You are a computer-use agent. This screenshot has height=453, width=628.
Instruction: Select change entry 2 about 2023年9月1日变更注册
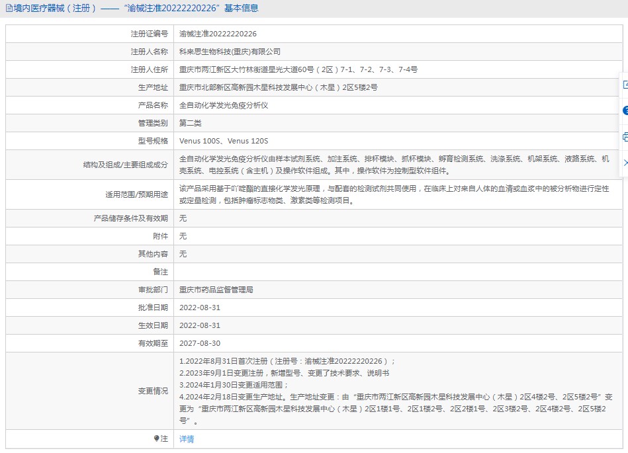click(x=285, y=373)
